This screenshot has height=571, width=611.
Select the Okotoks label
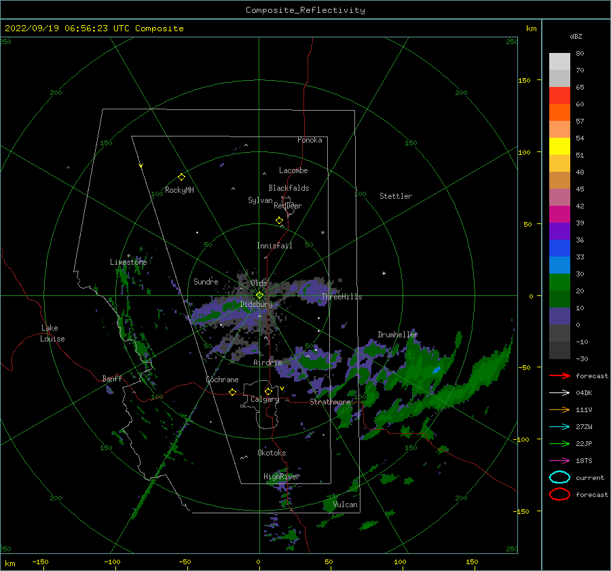tap(272, 452)
